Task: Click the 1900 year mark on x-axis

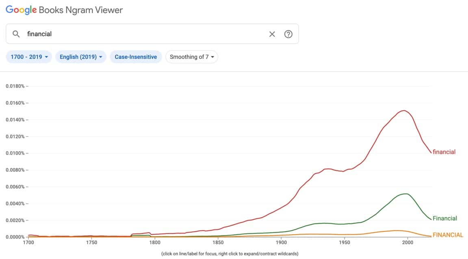Action: 281,242
